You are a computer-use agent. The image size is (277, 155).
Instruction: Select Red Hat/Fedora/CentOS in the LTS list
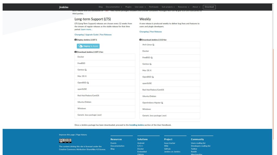tap(105, 96)
